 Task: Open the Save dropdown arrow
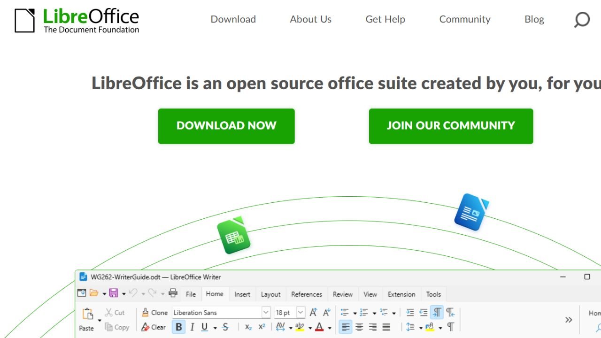[x=123, y=294]
